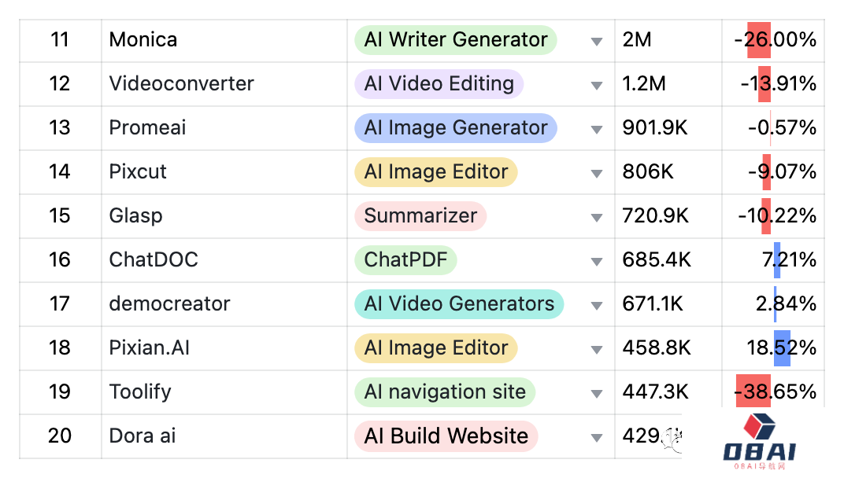Click the Toolify name cell

click(x=140, y=392)
